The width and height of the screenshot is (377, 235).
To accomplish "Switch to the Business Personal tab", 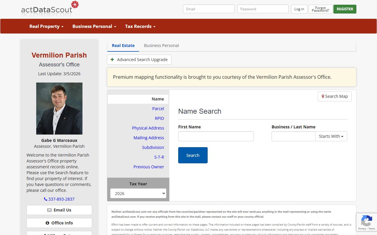I will pyautogui.click(x=161, y=46).
